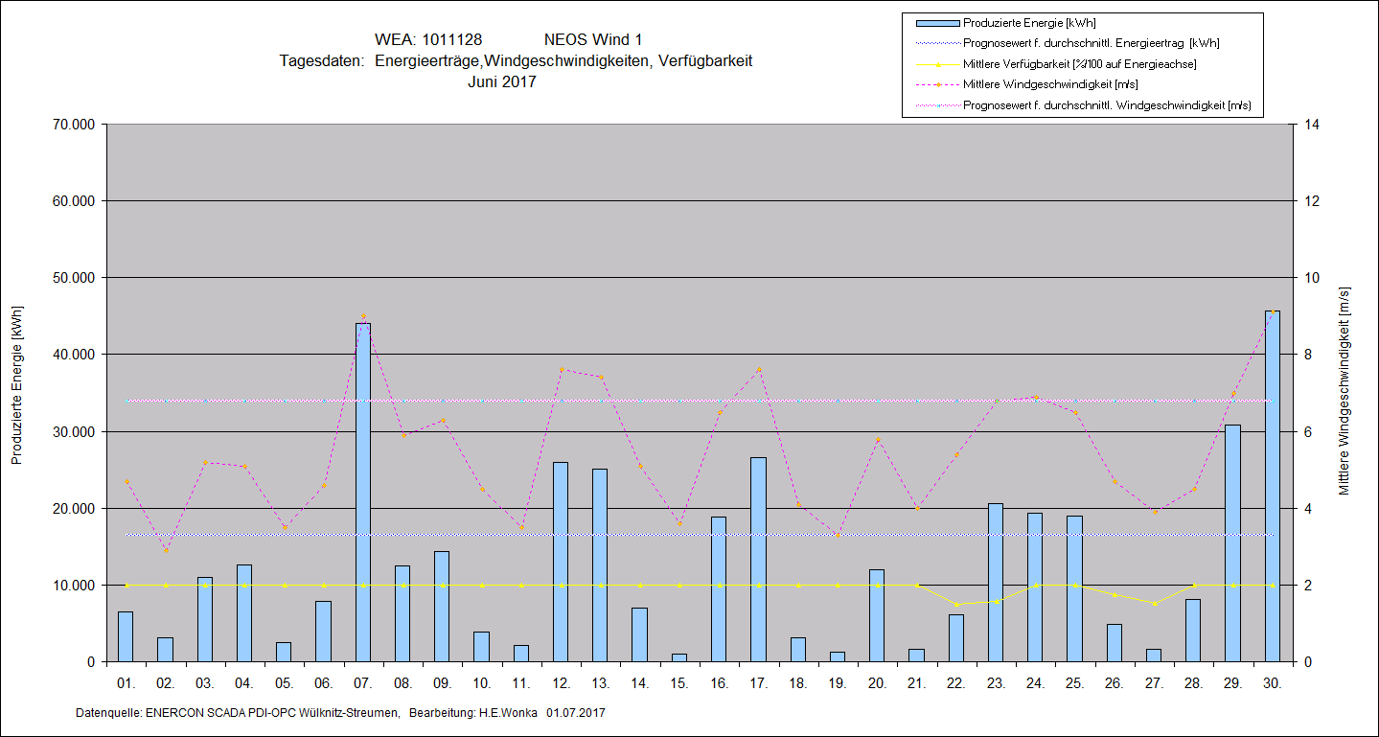Click the '70.000' left axis tick label
This screenshot has height=737, width=1379.
tap(73, 125)
